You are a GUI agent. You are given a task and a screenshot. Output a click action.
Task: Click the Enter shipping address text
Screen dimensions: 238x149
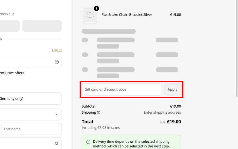162,112
